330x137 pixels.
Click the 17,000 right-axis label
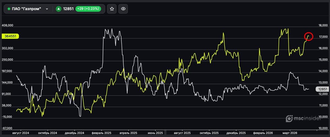pos(323,37)
